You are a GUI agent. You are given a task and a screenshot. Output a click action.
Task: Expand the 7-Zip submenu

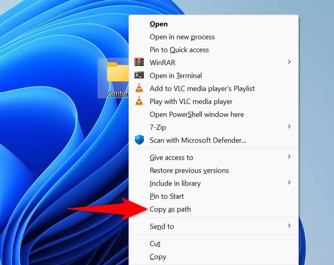[289, 127]
